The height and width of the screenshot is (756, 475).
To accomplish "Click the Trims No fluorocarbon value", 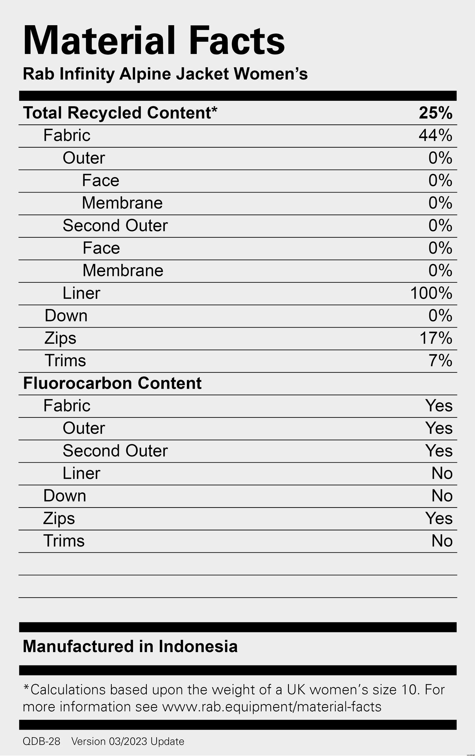I will [x=442, y=541].
